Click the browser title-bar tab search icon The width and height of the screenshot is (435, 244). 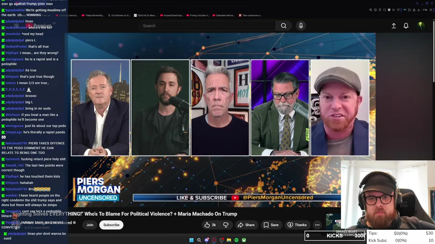417,3
